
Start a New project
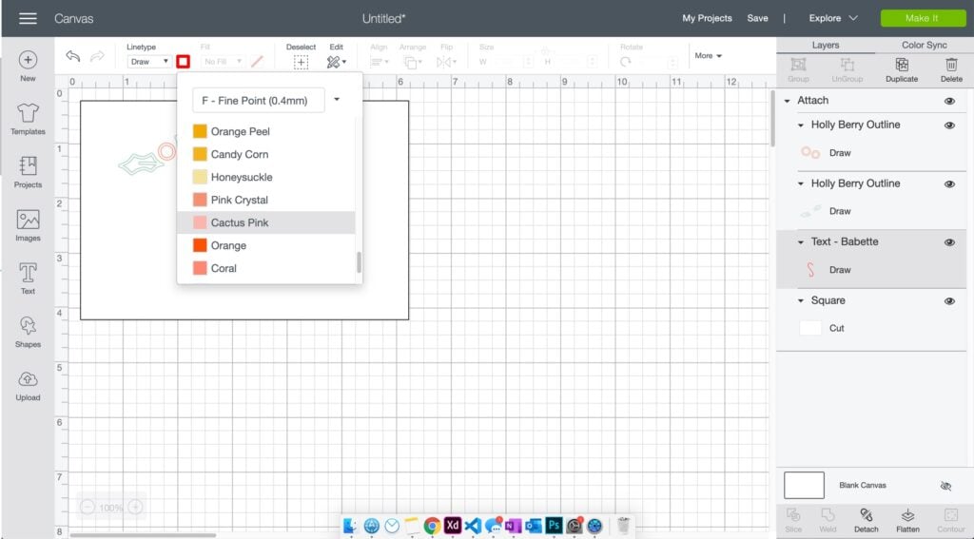[x=28, y=67]
